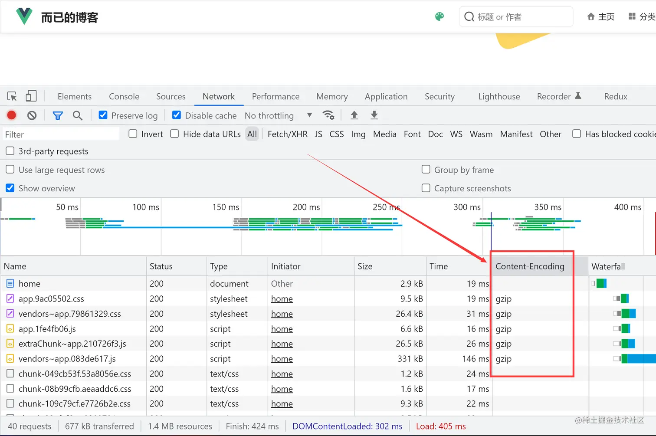Open network search with the magnifier icon
Screen dimensions: 656x436
(x=78, y=115)
